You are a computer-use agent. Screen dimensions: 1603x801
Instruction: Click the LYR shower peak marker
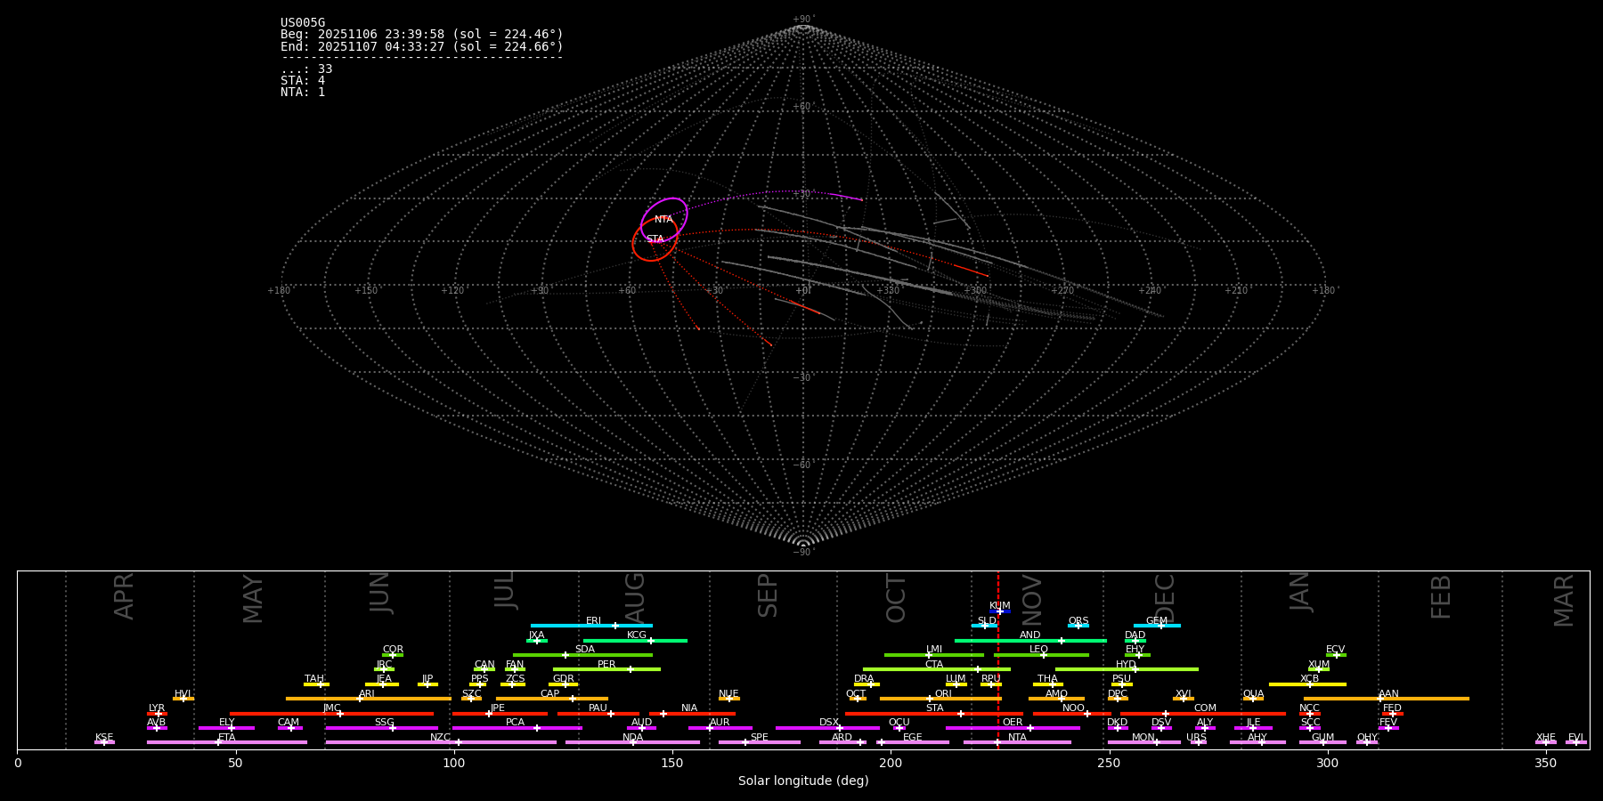click(x=159, y=714)
